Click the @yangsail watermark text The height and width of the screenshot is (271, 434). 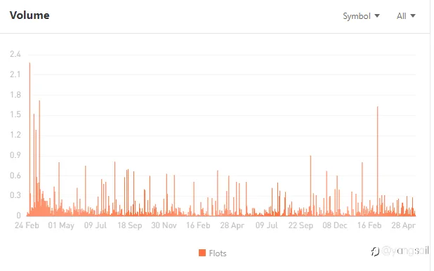(405, 251)
